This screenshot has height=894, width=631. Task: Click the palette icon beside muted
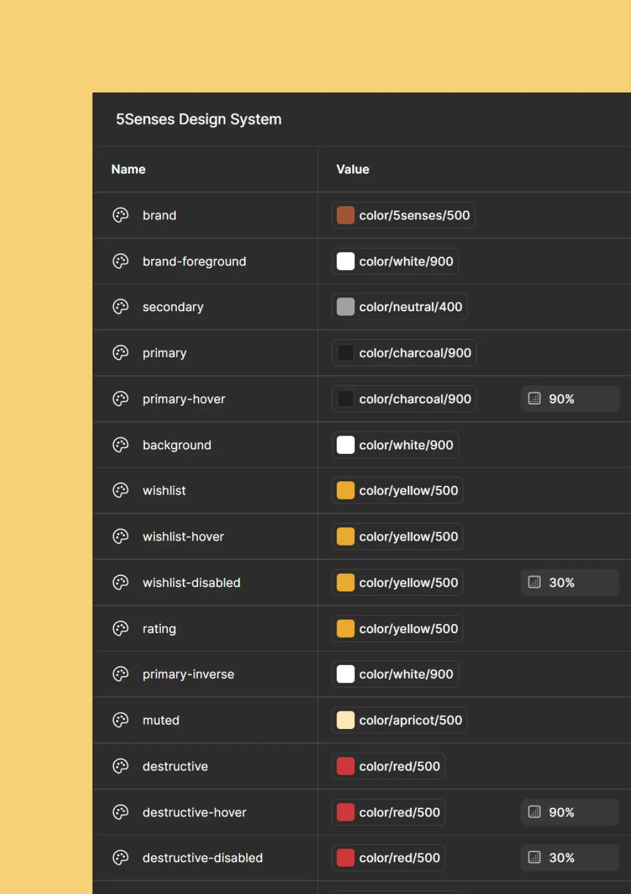[120, 720]
